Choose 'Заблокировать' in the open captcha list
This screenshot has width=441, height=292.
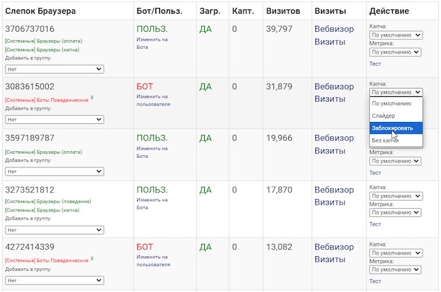pyautogui.click(x=396, y=127)
